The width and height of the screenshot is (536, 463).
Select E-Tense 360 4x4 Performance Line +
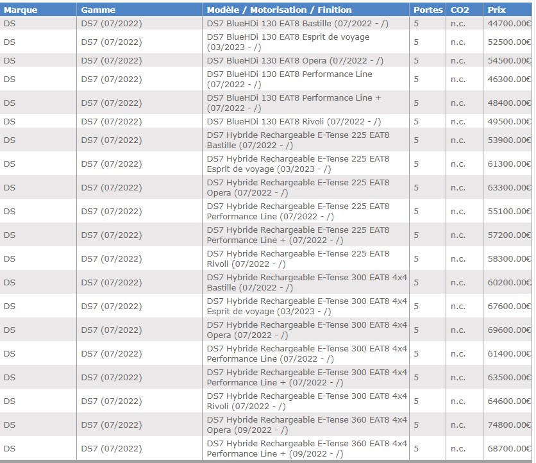307,448
